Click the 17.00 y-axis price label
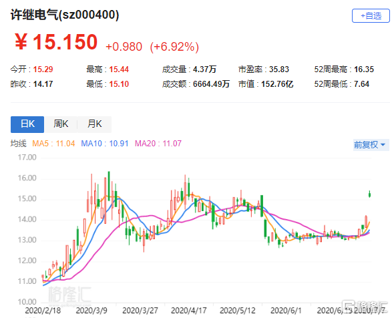The height and width of the screenshot is (318, 392). pyautogui.click(x=27, y=158)
